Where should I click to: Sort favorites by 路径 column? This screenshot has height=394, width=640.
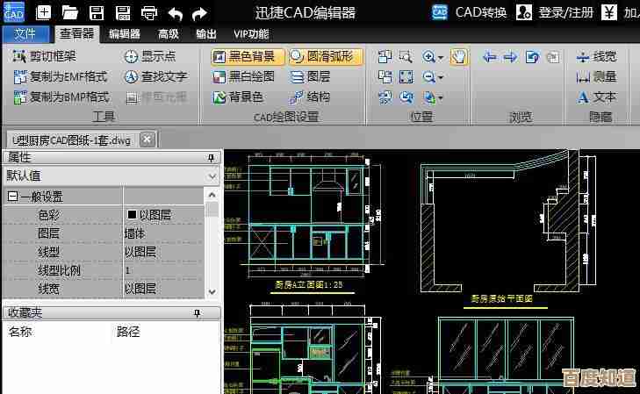[x=128, y=332]
